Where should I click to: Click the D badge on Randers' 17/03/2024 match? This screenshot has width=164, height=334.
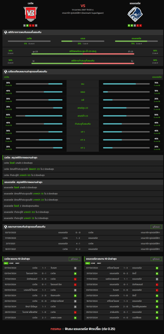coord(157,279)
